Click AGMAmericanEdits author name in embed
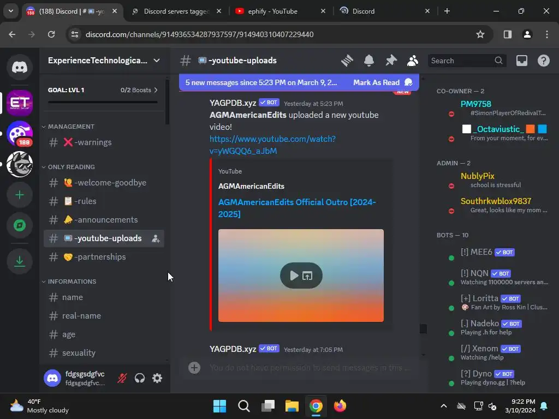 pyautogui.click(x=251, y=187)
